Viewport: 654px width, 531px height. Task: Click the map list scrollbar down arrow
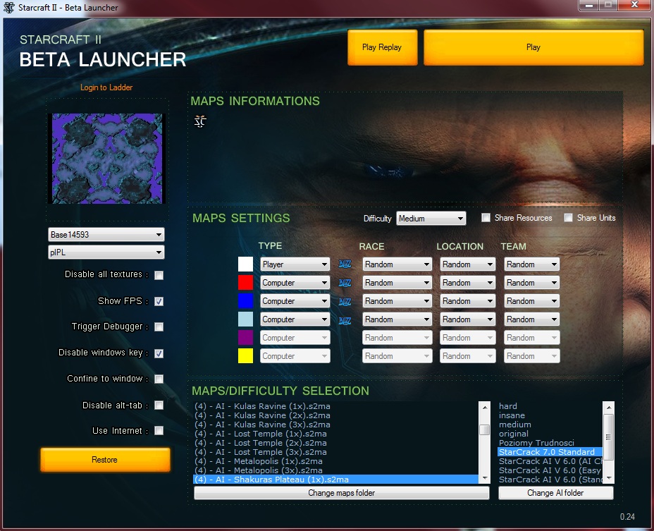[x=485, y=478]
